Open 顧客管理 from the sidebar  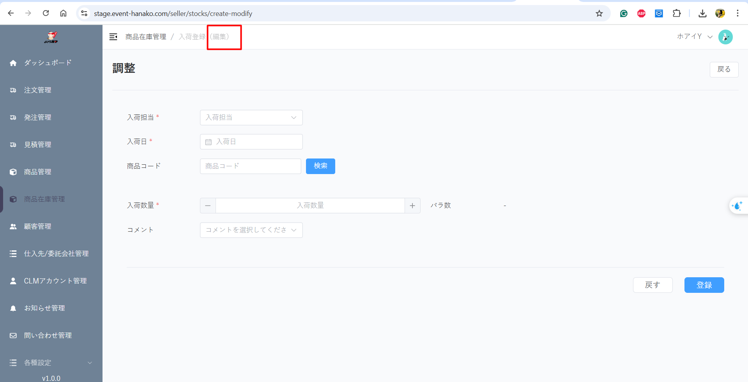pos(38,226)
